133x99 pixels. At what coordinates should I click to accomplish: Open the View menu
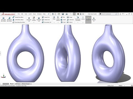(26, 14)
